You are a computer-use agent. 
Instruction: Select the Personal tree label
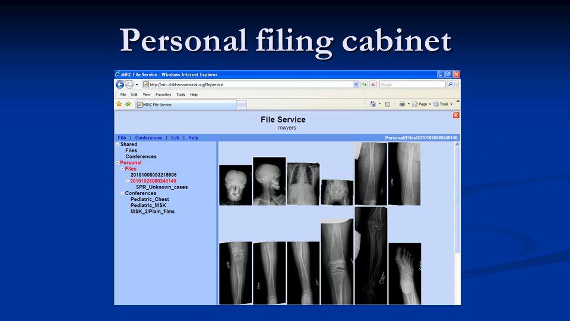coord(131,163)
